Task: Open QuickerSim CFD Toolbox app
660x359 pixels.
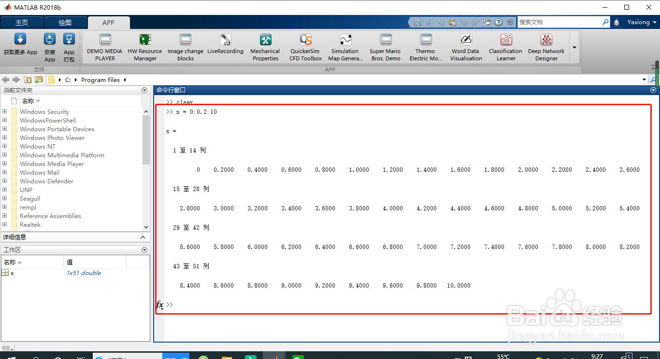Action: tap(305, 47)
